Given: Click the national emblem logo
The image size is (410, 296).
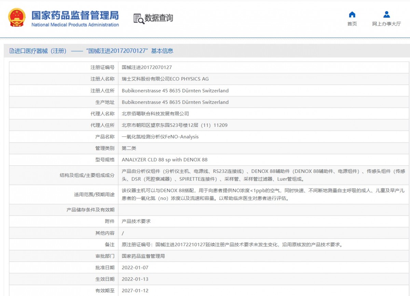Looking at the screenshot, I should [17, 18].
